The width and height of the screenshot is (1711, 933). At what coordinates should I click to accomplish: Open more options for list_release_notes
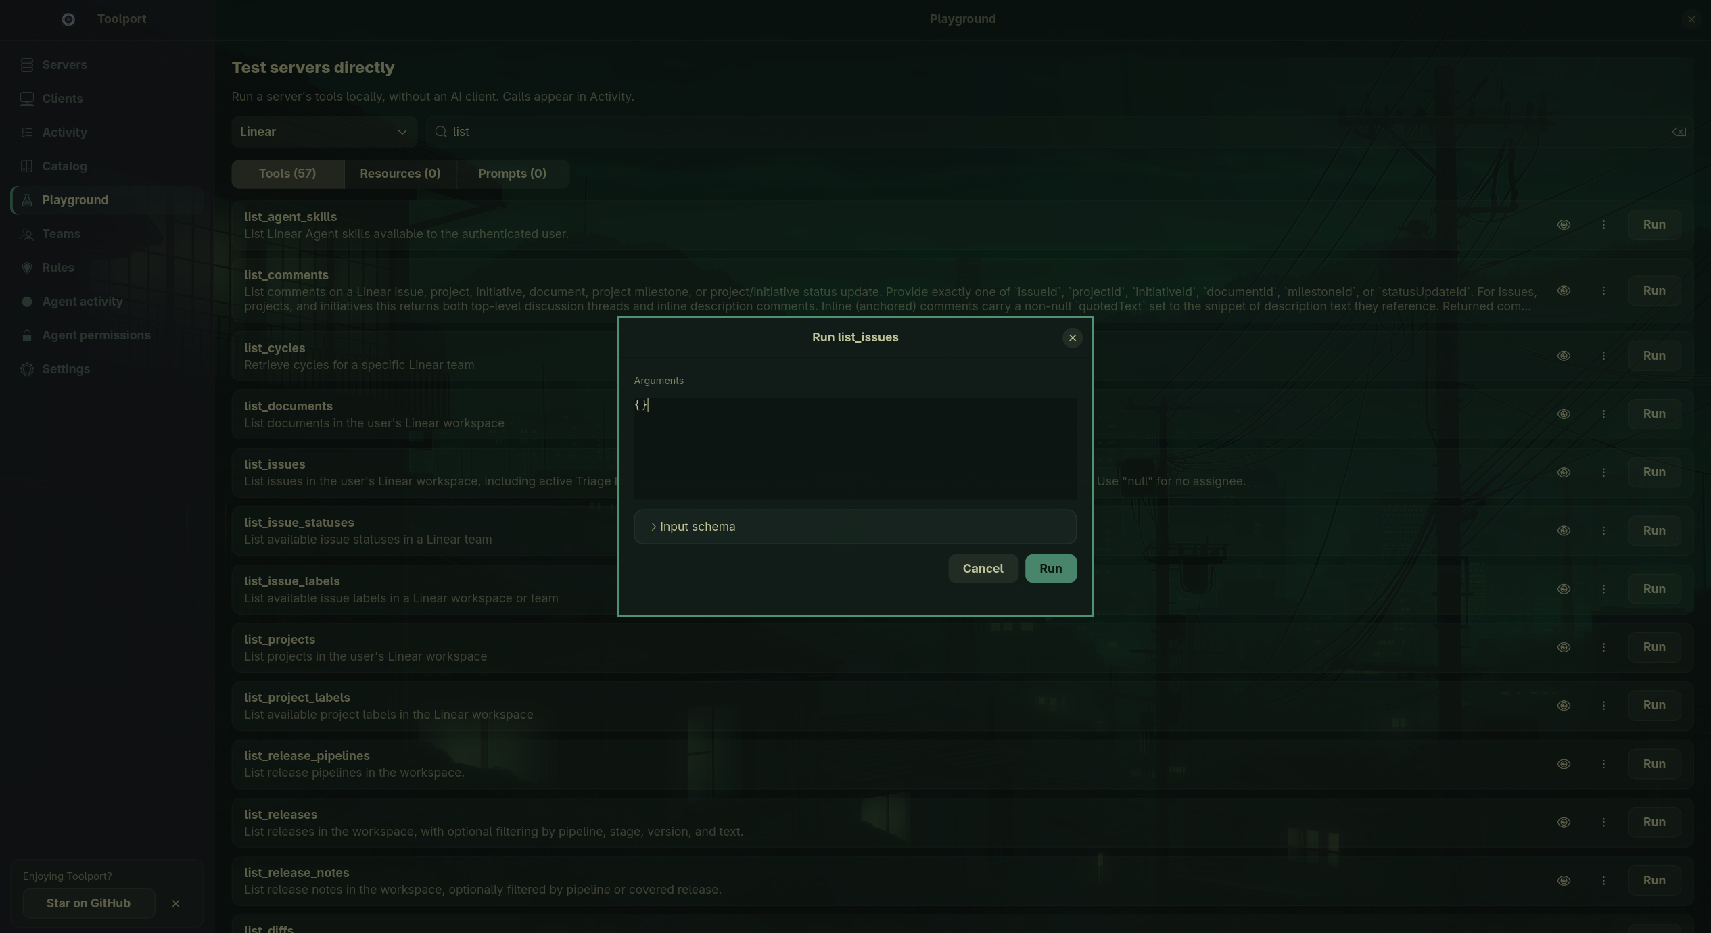pyautogui.click(x=1603, y=880)
